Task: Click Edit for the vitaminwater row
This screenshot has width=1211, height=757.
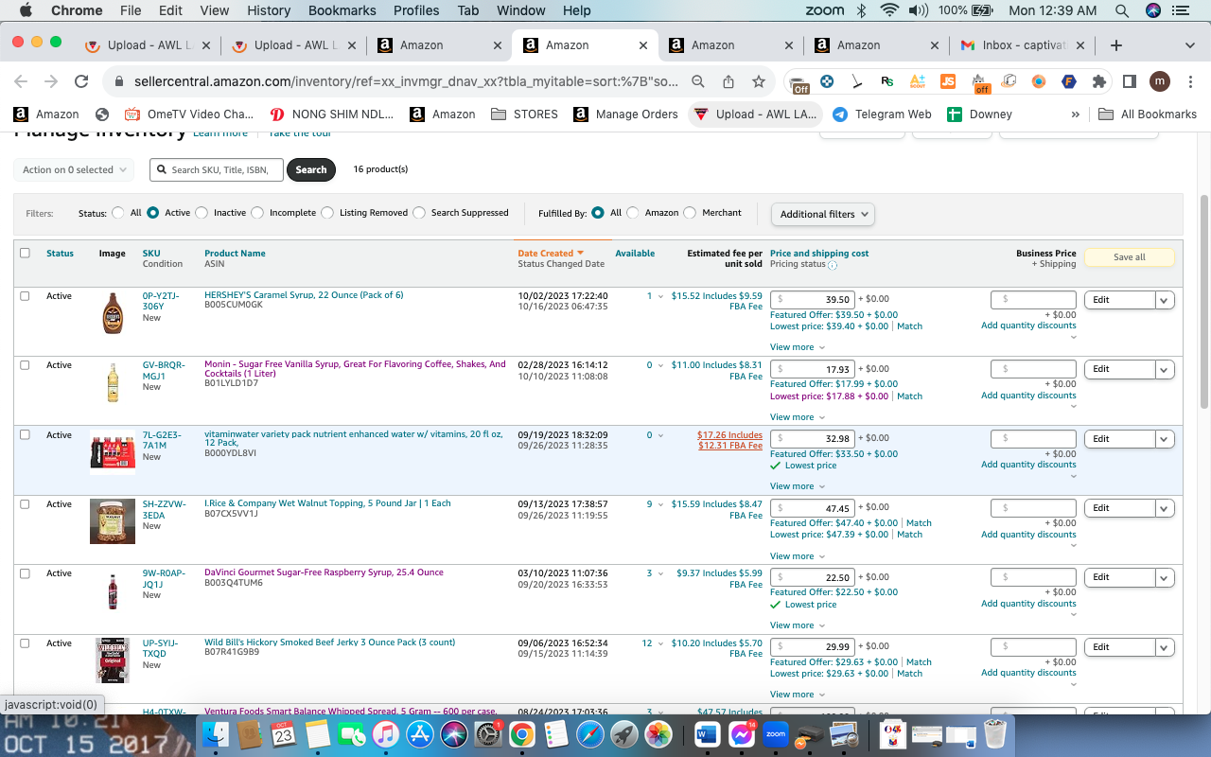Action: [x=1119, y=439]
